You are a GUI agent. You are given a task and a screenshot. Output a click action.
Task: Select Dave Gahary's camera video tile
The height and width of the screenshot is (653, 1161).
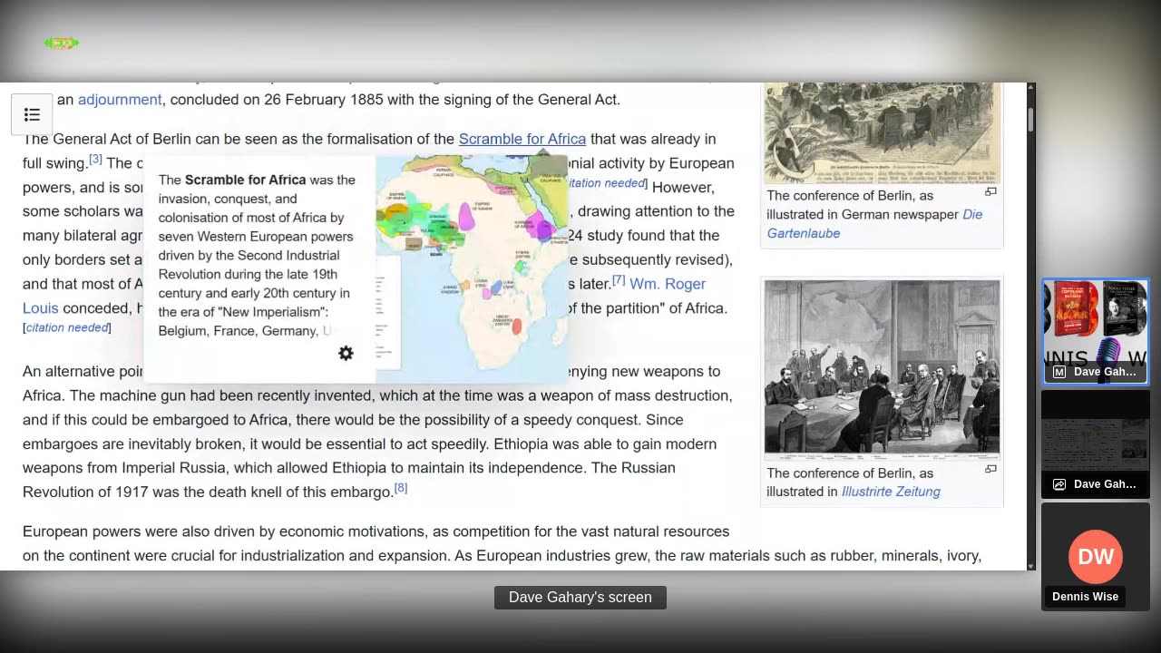(1095, 332)
